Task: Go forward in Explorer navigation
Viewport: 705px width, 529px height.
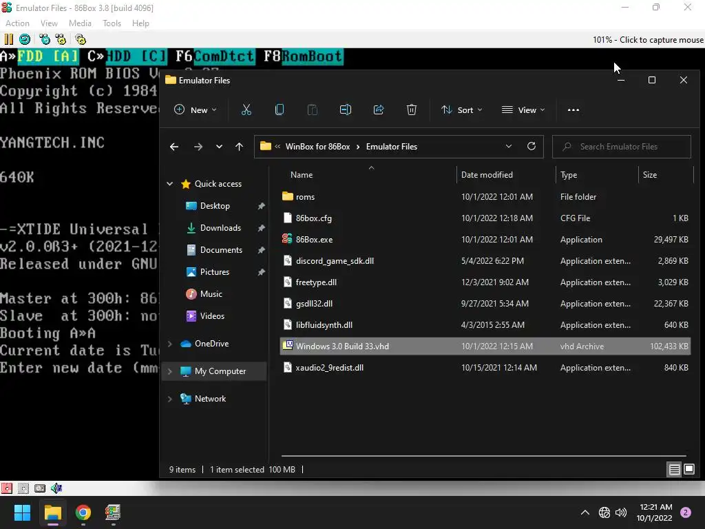Action: (x=198, y=147)
